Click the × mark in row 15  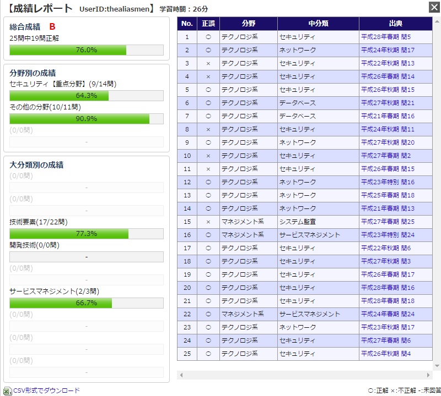(x=208, y=222)
